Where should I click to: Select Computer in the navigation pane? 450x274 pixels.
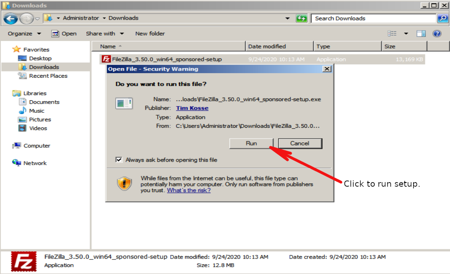37,146
